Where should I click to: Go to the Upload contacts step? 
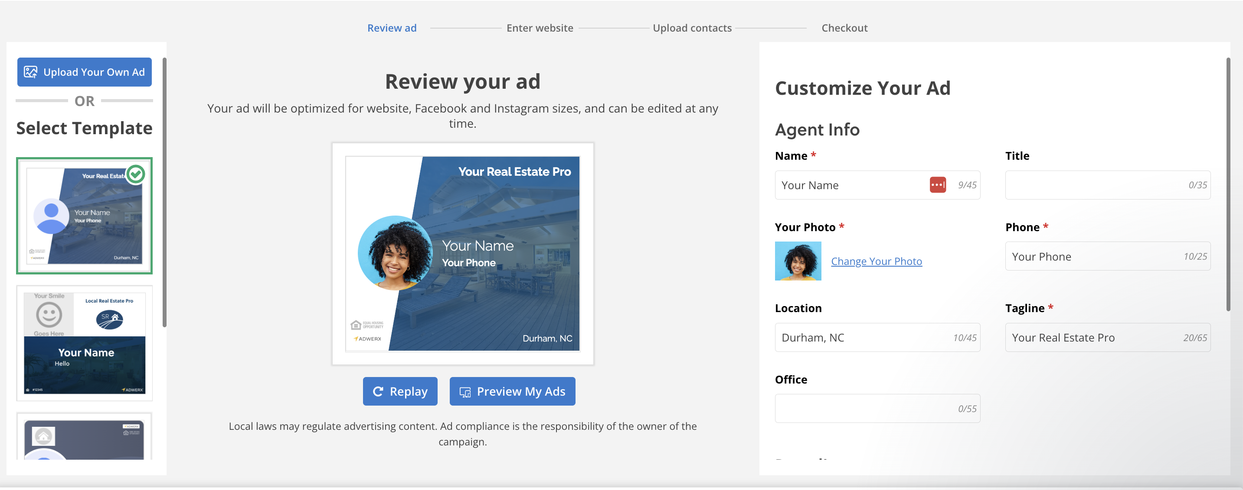point(691,28)
